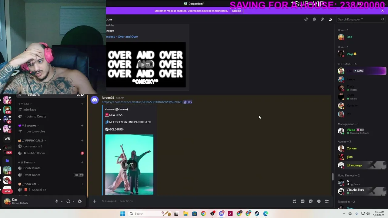Screen dimensions: 388x218
Task: Open the sticker picker
Action: (x=311, y=201)
